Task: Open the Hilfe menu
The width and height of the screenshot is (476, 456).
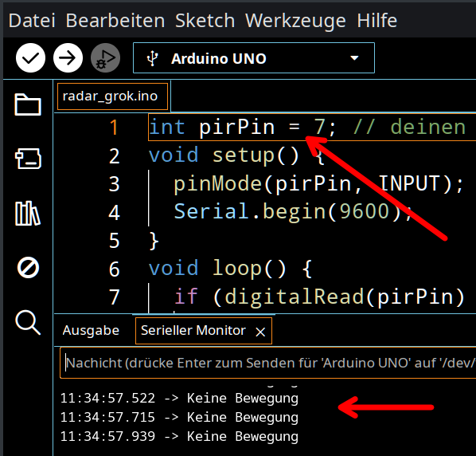Action: [377, 21]
